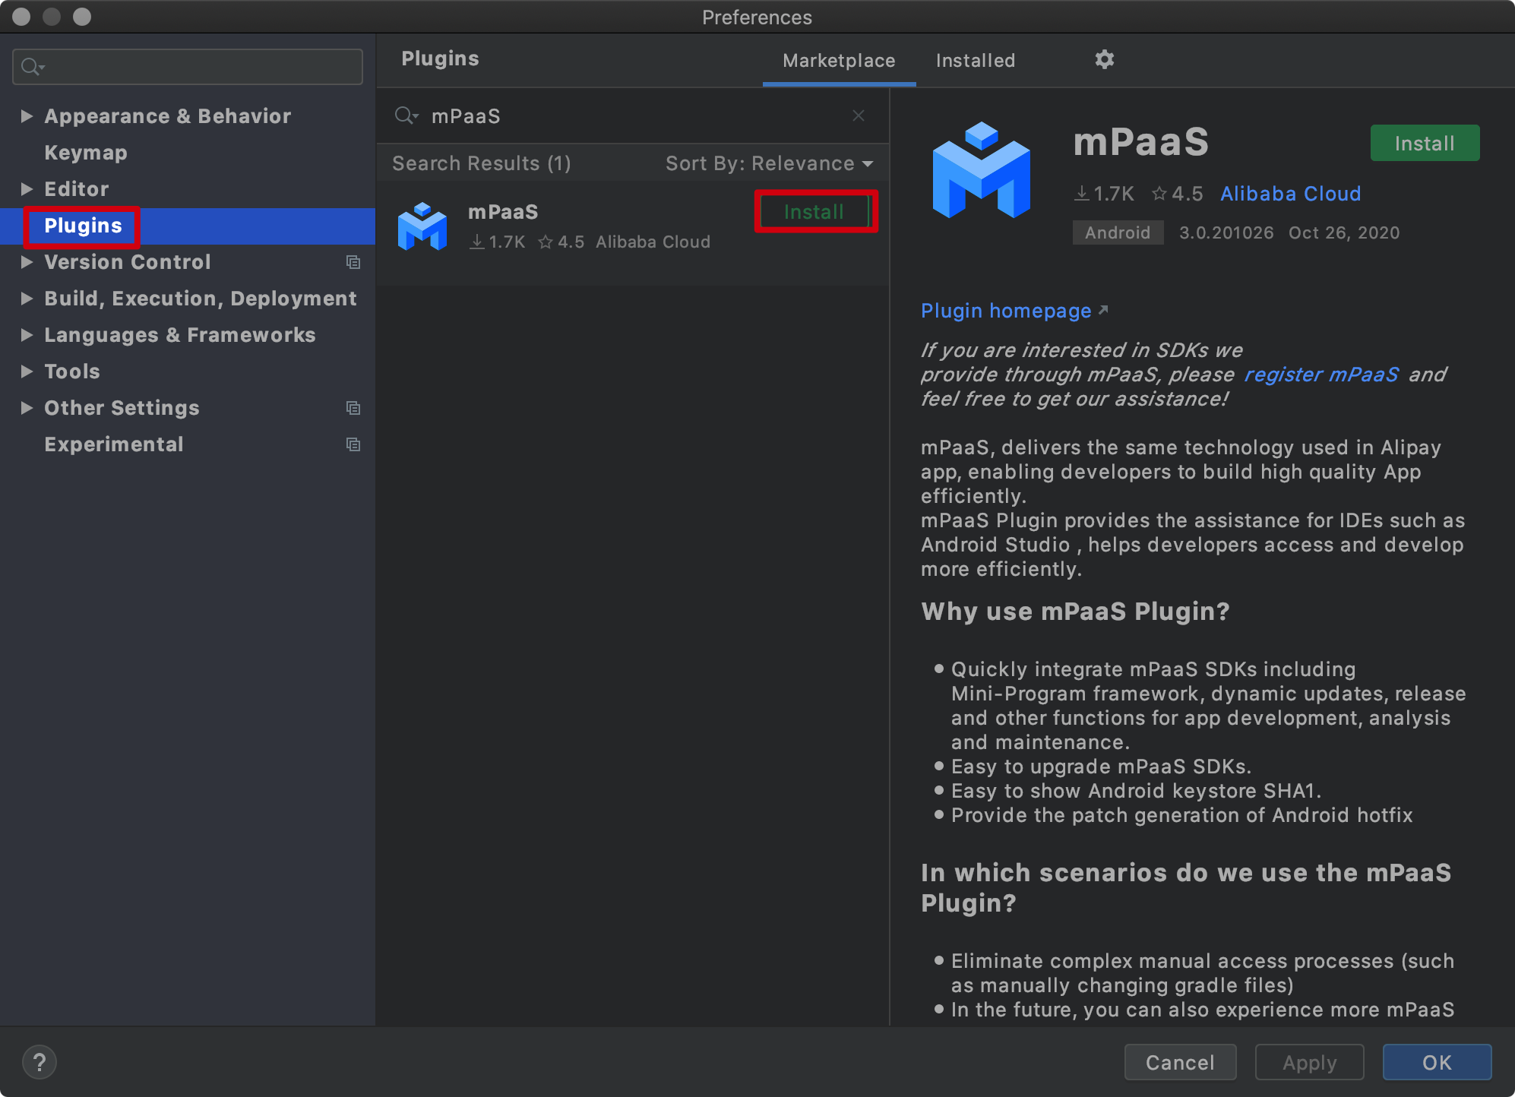Select Keymap in the settings tree

coord(86,153)
